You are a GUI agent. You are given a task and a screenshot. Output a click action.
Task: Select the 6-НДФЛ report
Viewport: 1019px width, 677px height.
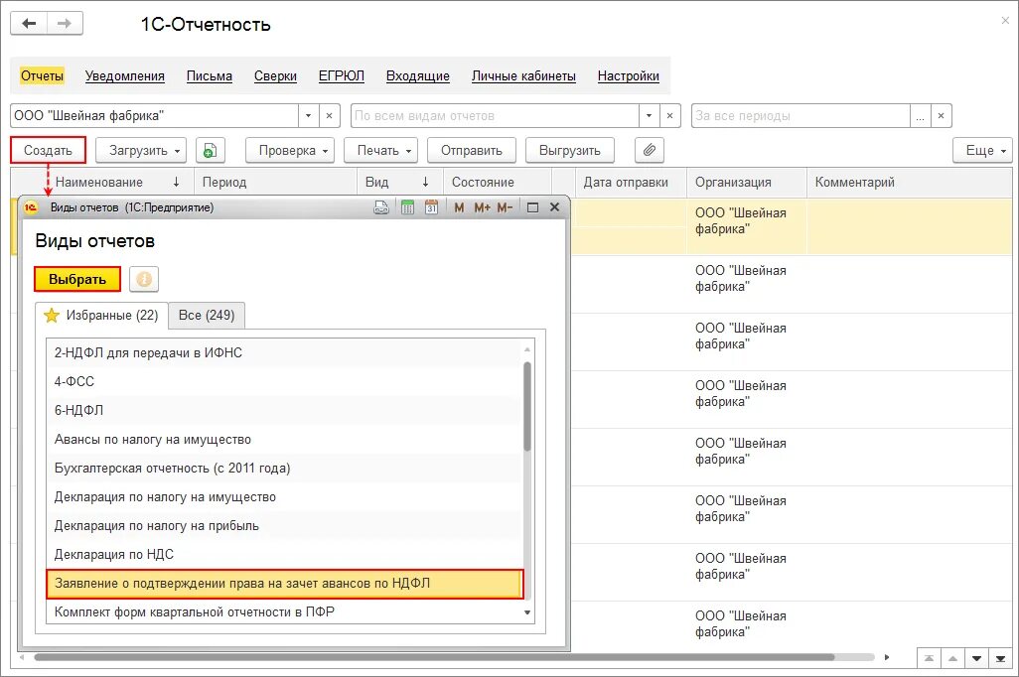click(x=285, y=410)
